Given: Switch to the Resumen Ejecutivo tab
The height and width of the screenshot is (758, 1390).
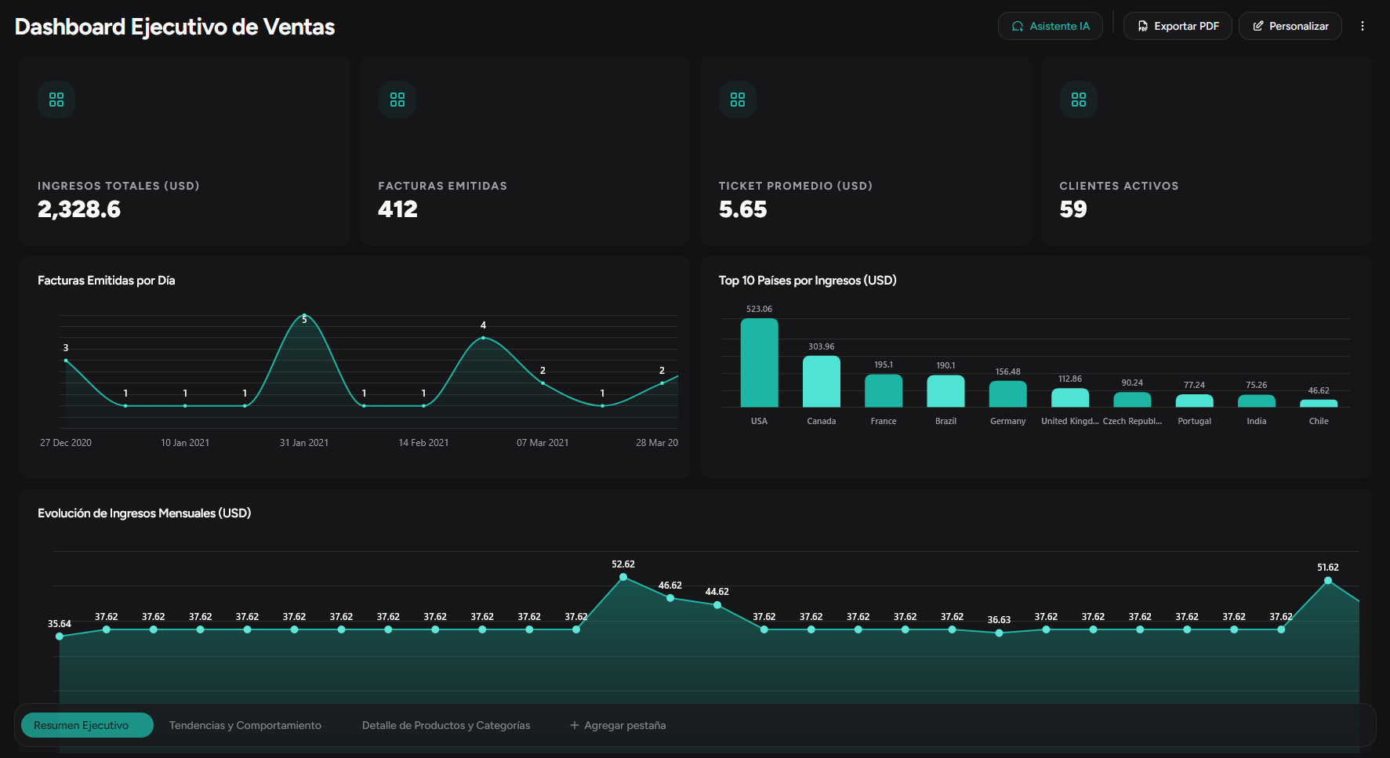Looking at the screenshot, I should click(x=87, y=725).
